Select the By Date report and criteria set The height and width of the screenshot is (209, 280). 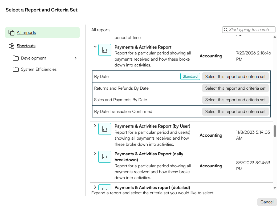coord(235,76)
